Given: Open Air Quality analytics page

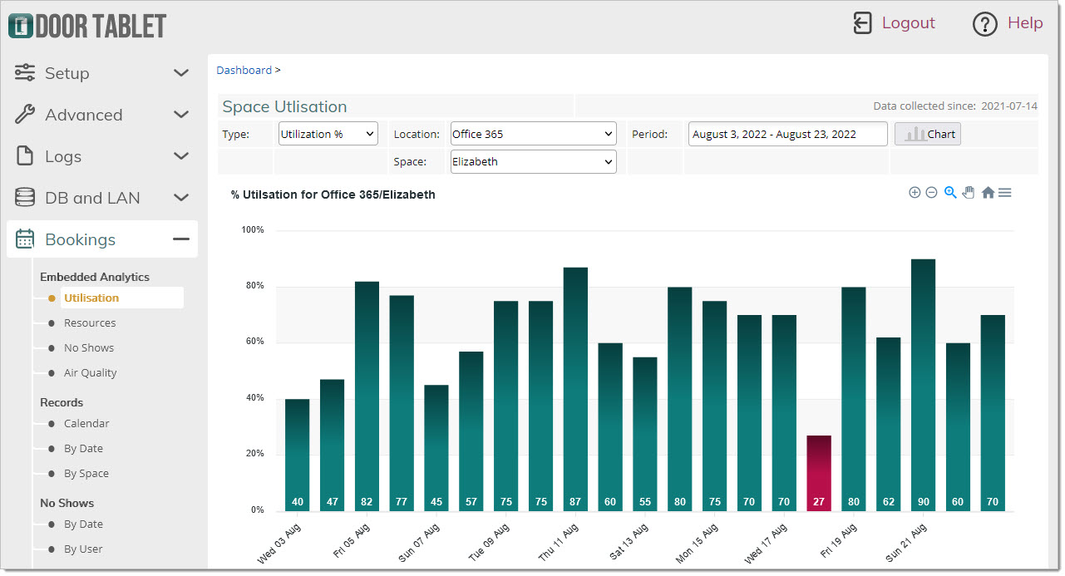Looking at the screenshot, I should (x=90, y=373).
